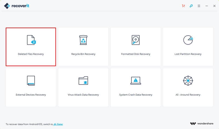Close the Recoverit window
Viewport: 219px width, 129px height.
point(214,6)
